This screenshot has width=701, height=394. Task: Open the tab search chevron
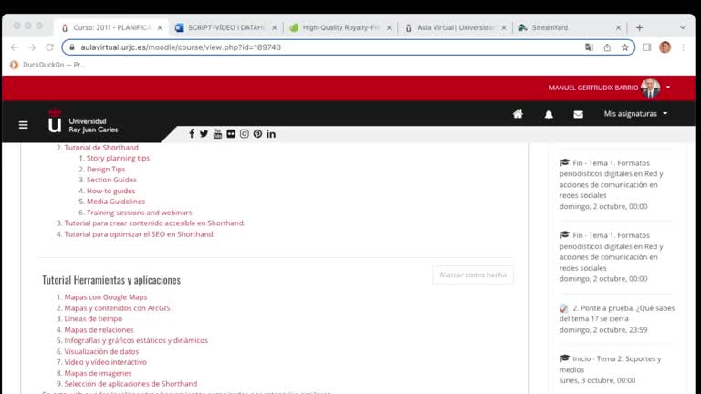(683, 27)
